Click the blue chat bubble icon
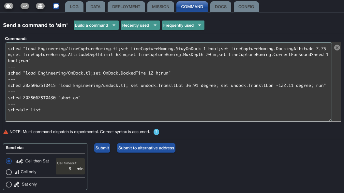The width and height of the screenshot is (344, 193). (x=56, y=6)
